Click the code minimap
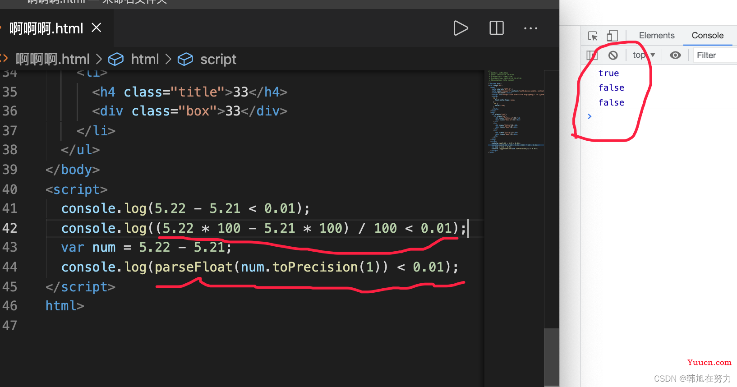This screenshot has height=387, width=737. click(515, 112)
